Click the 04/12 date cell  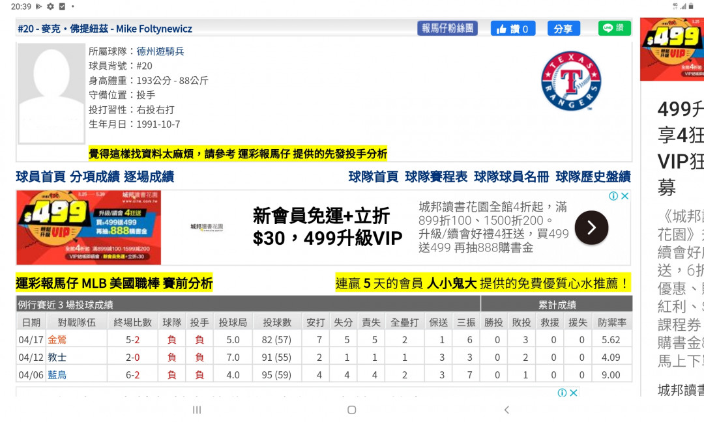click(31, 358)
